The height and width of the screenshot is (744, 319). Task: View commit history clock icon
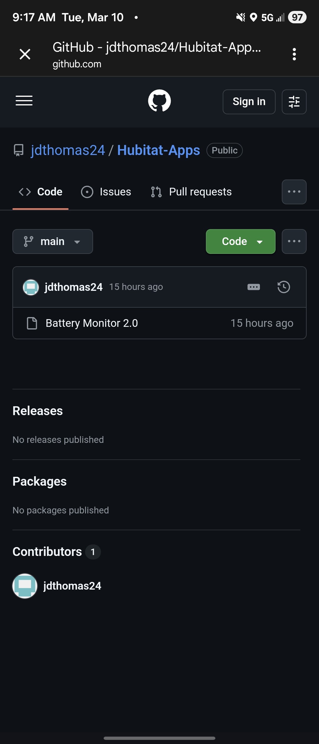click(x=284, y=287)
